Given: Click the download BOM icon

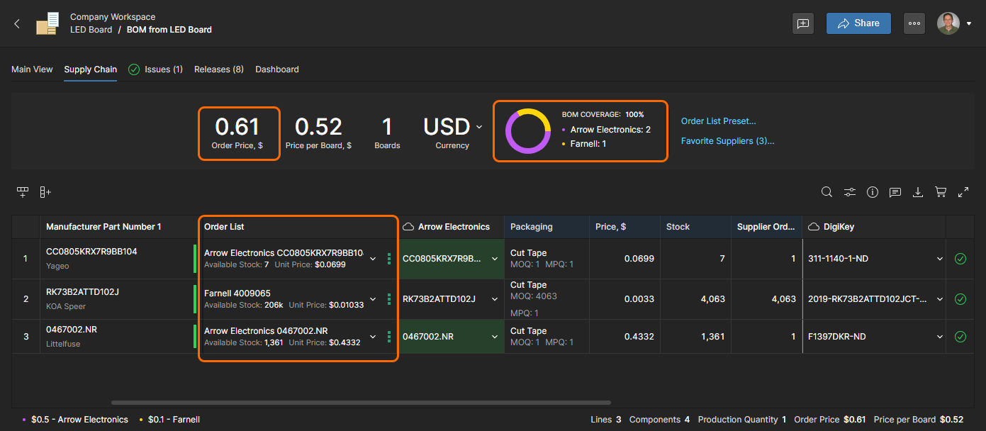Looking at the screenshot, I should point(918,192).
